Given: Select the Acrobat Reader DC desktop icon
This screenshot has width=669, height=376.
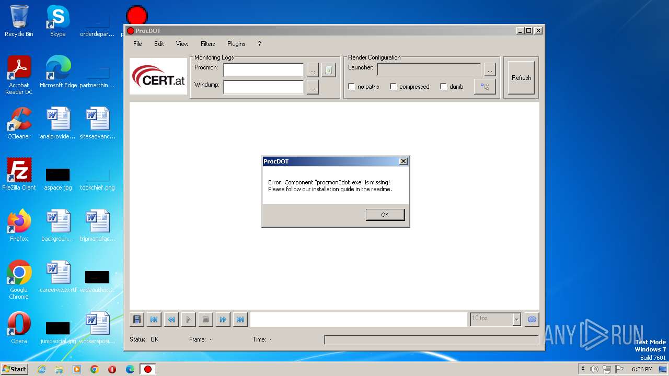Looking at the screenshot, I should 19,75.
